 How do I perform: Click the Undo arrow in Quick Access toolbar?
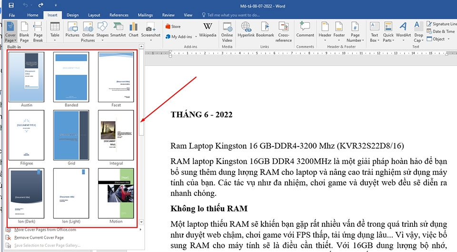(26, 5)
